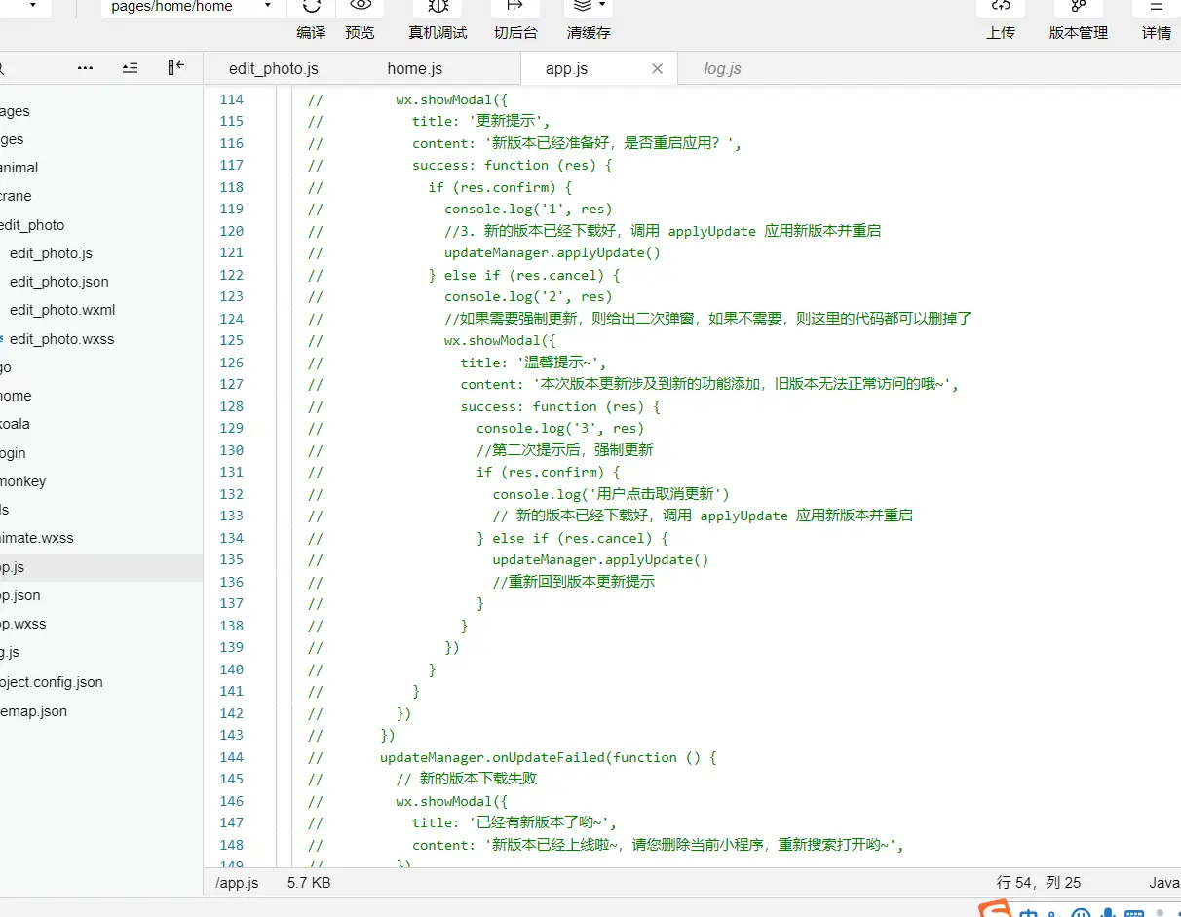Click the 5.7 KB file size indicator
The image size is (1181, 917).
pos(309,883)
